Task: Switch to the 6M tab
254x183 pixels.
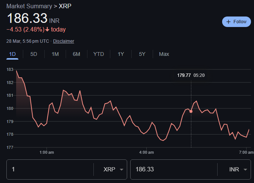Action: coord(77,54)
